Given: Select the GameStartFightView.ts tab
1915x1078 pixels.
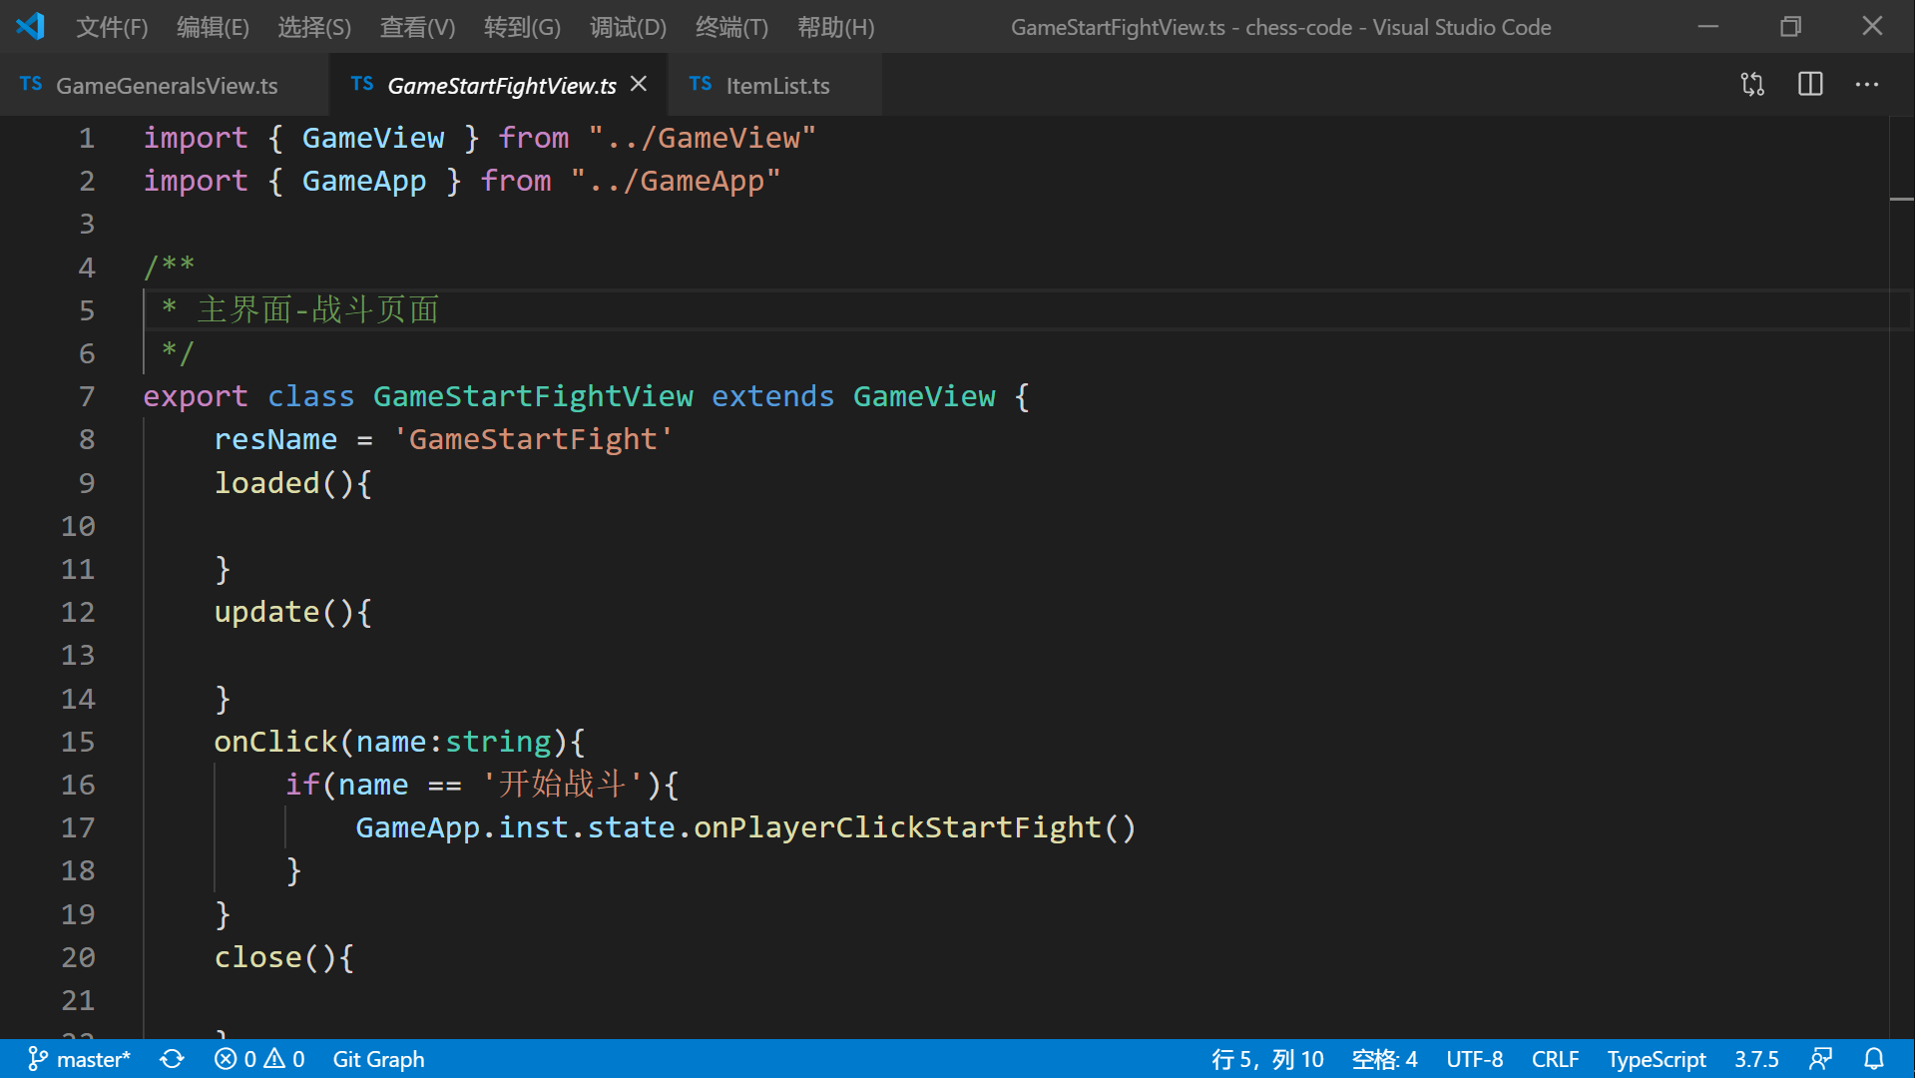Looking at the screenshot, I should pyautogui.click(x=499, y=85).
